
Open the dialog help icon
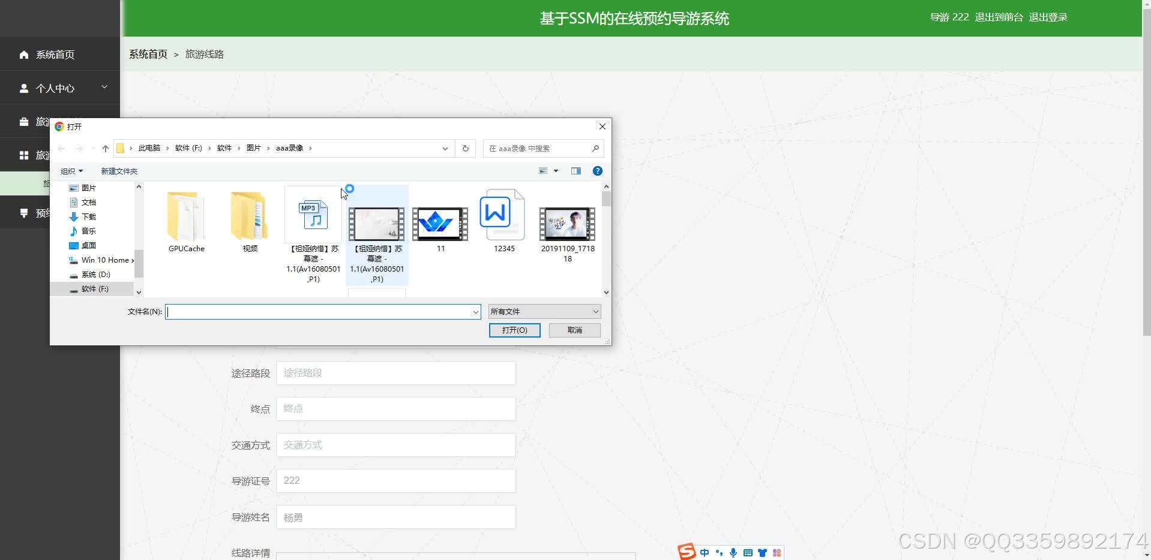click(x=598, y=171)
